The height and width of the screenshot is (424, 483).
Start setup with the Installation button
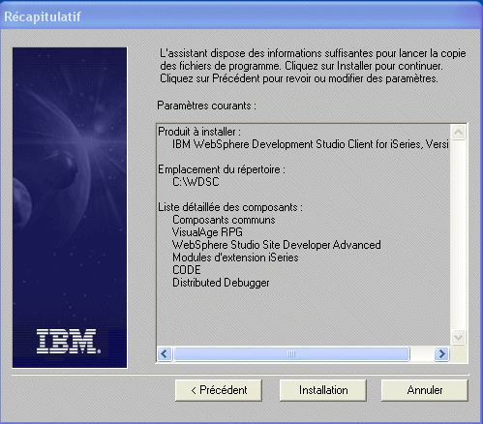tap(323, 390)
